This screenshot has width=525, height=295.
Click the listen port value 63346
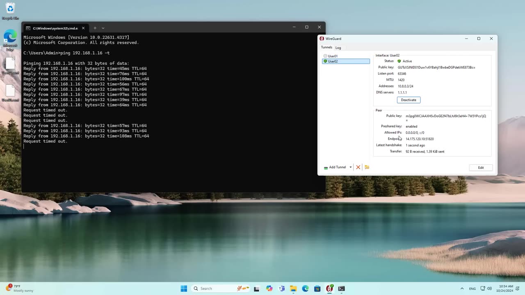(x=402, y=74)
